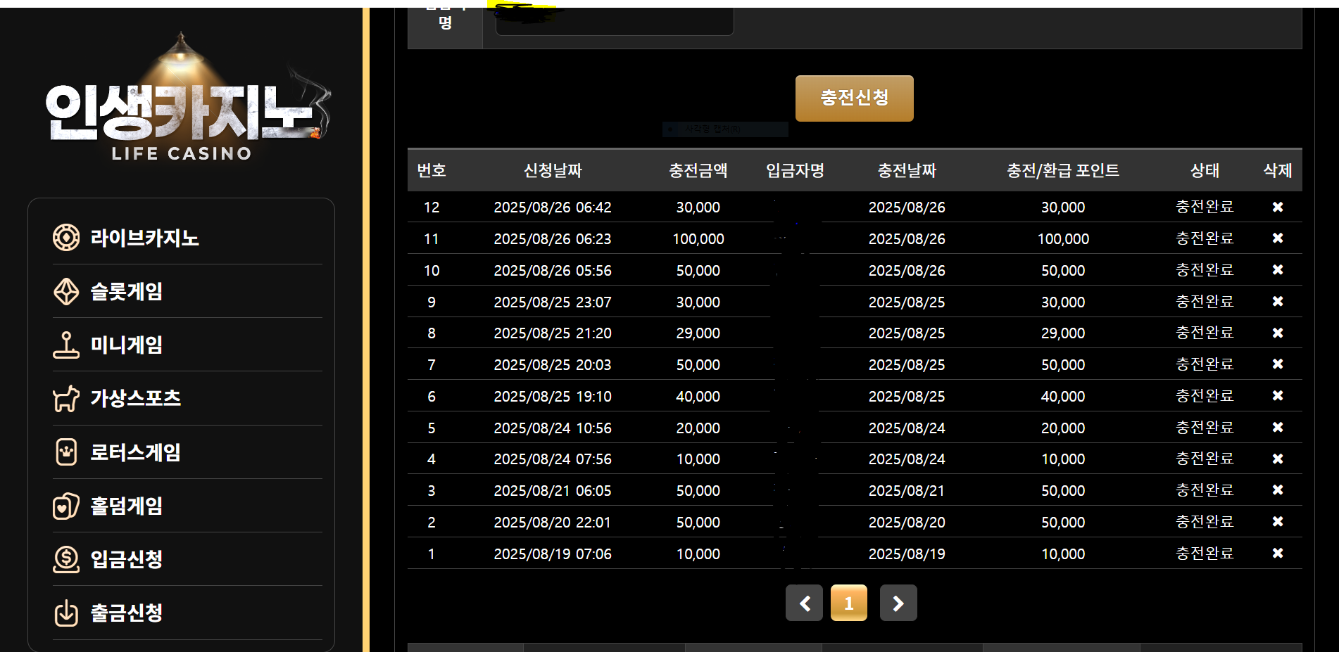Select page 1 in pagination

point(848,603)
